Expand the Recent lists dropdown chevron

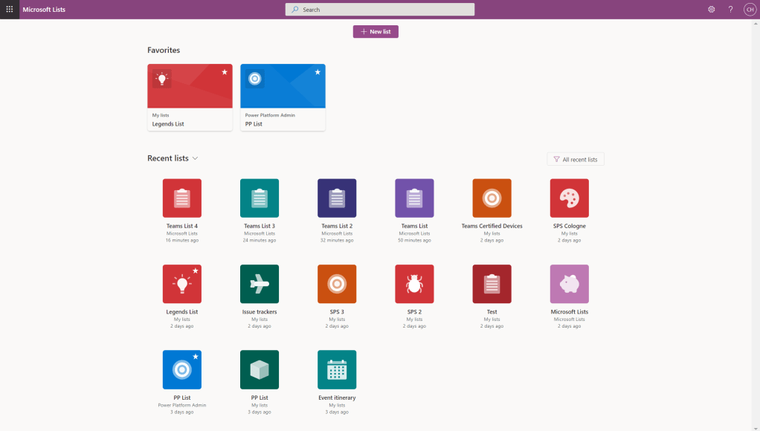pos(196,158)
